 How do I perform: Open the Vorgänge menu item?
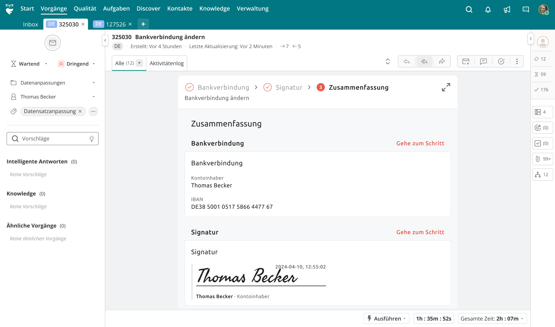[54, 9]
